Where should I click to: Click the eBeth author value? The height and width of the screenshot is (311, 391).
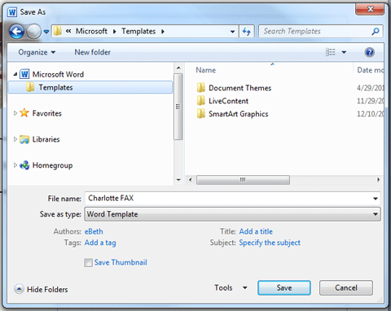coord(94,231)
